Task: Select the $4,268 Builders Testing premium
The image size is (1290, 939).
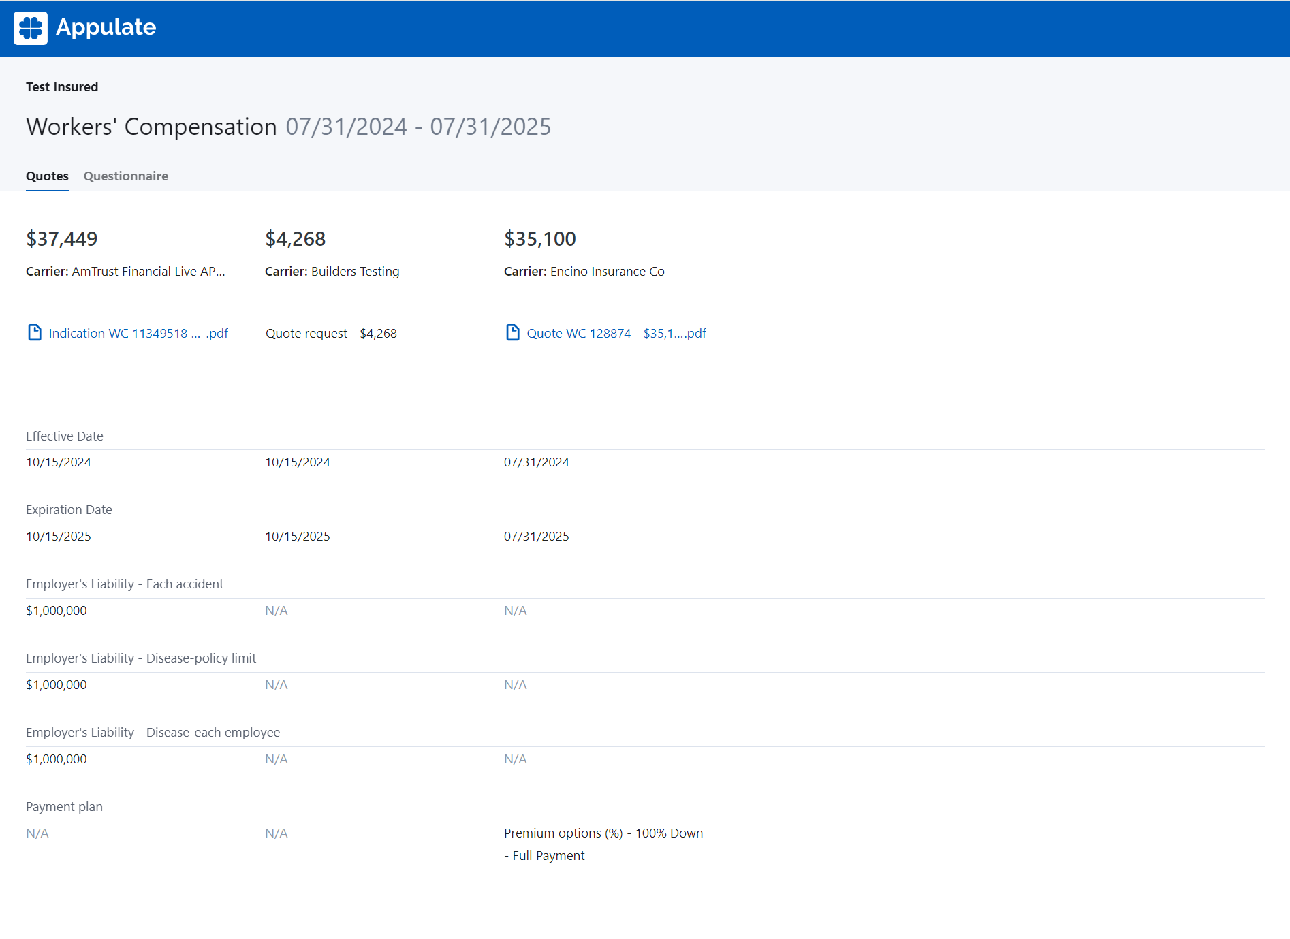Action: [x=295, y=239]
